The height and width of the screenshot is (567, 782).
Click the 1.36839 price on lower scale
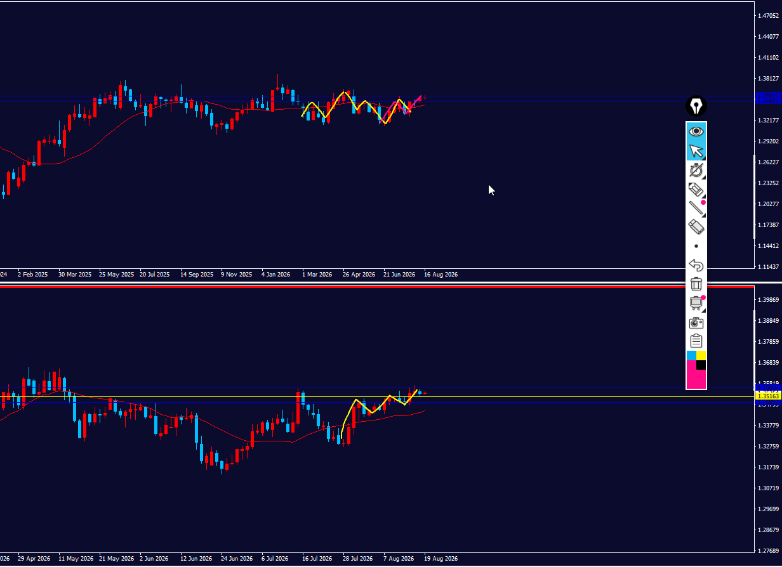tap(768, 363)
